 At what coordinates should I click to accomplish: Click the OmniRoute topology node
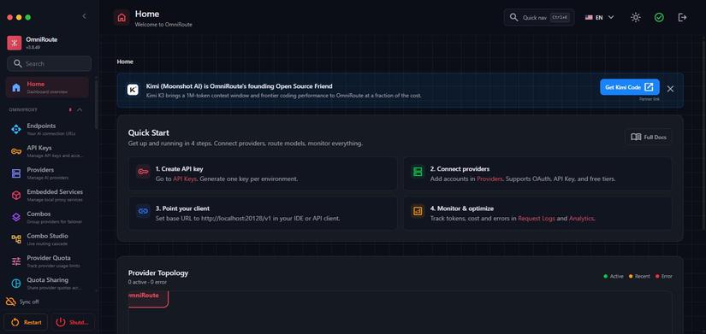pyautogui.click(x=148, y=298)
